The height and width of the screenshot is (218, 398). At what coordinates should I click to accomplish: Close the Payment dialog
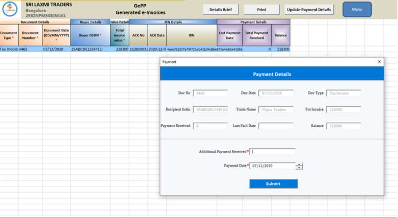point(379,62)
